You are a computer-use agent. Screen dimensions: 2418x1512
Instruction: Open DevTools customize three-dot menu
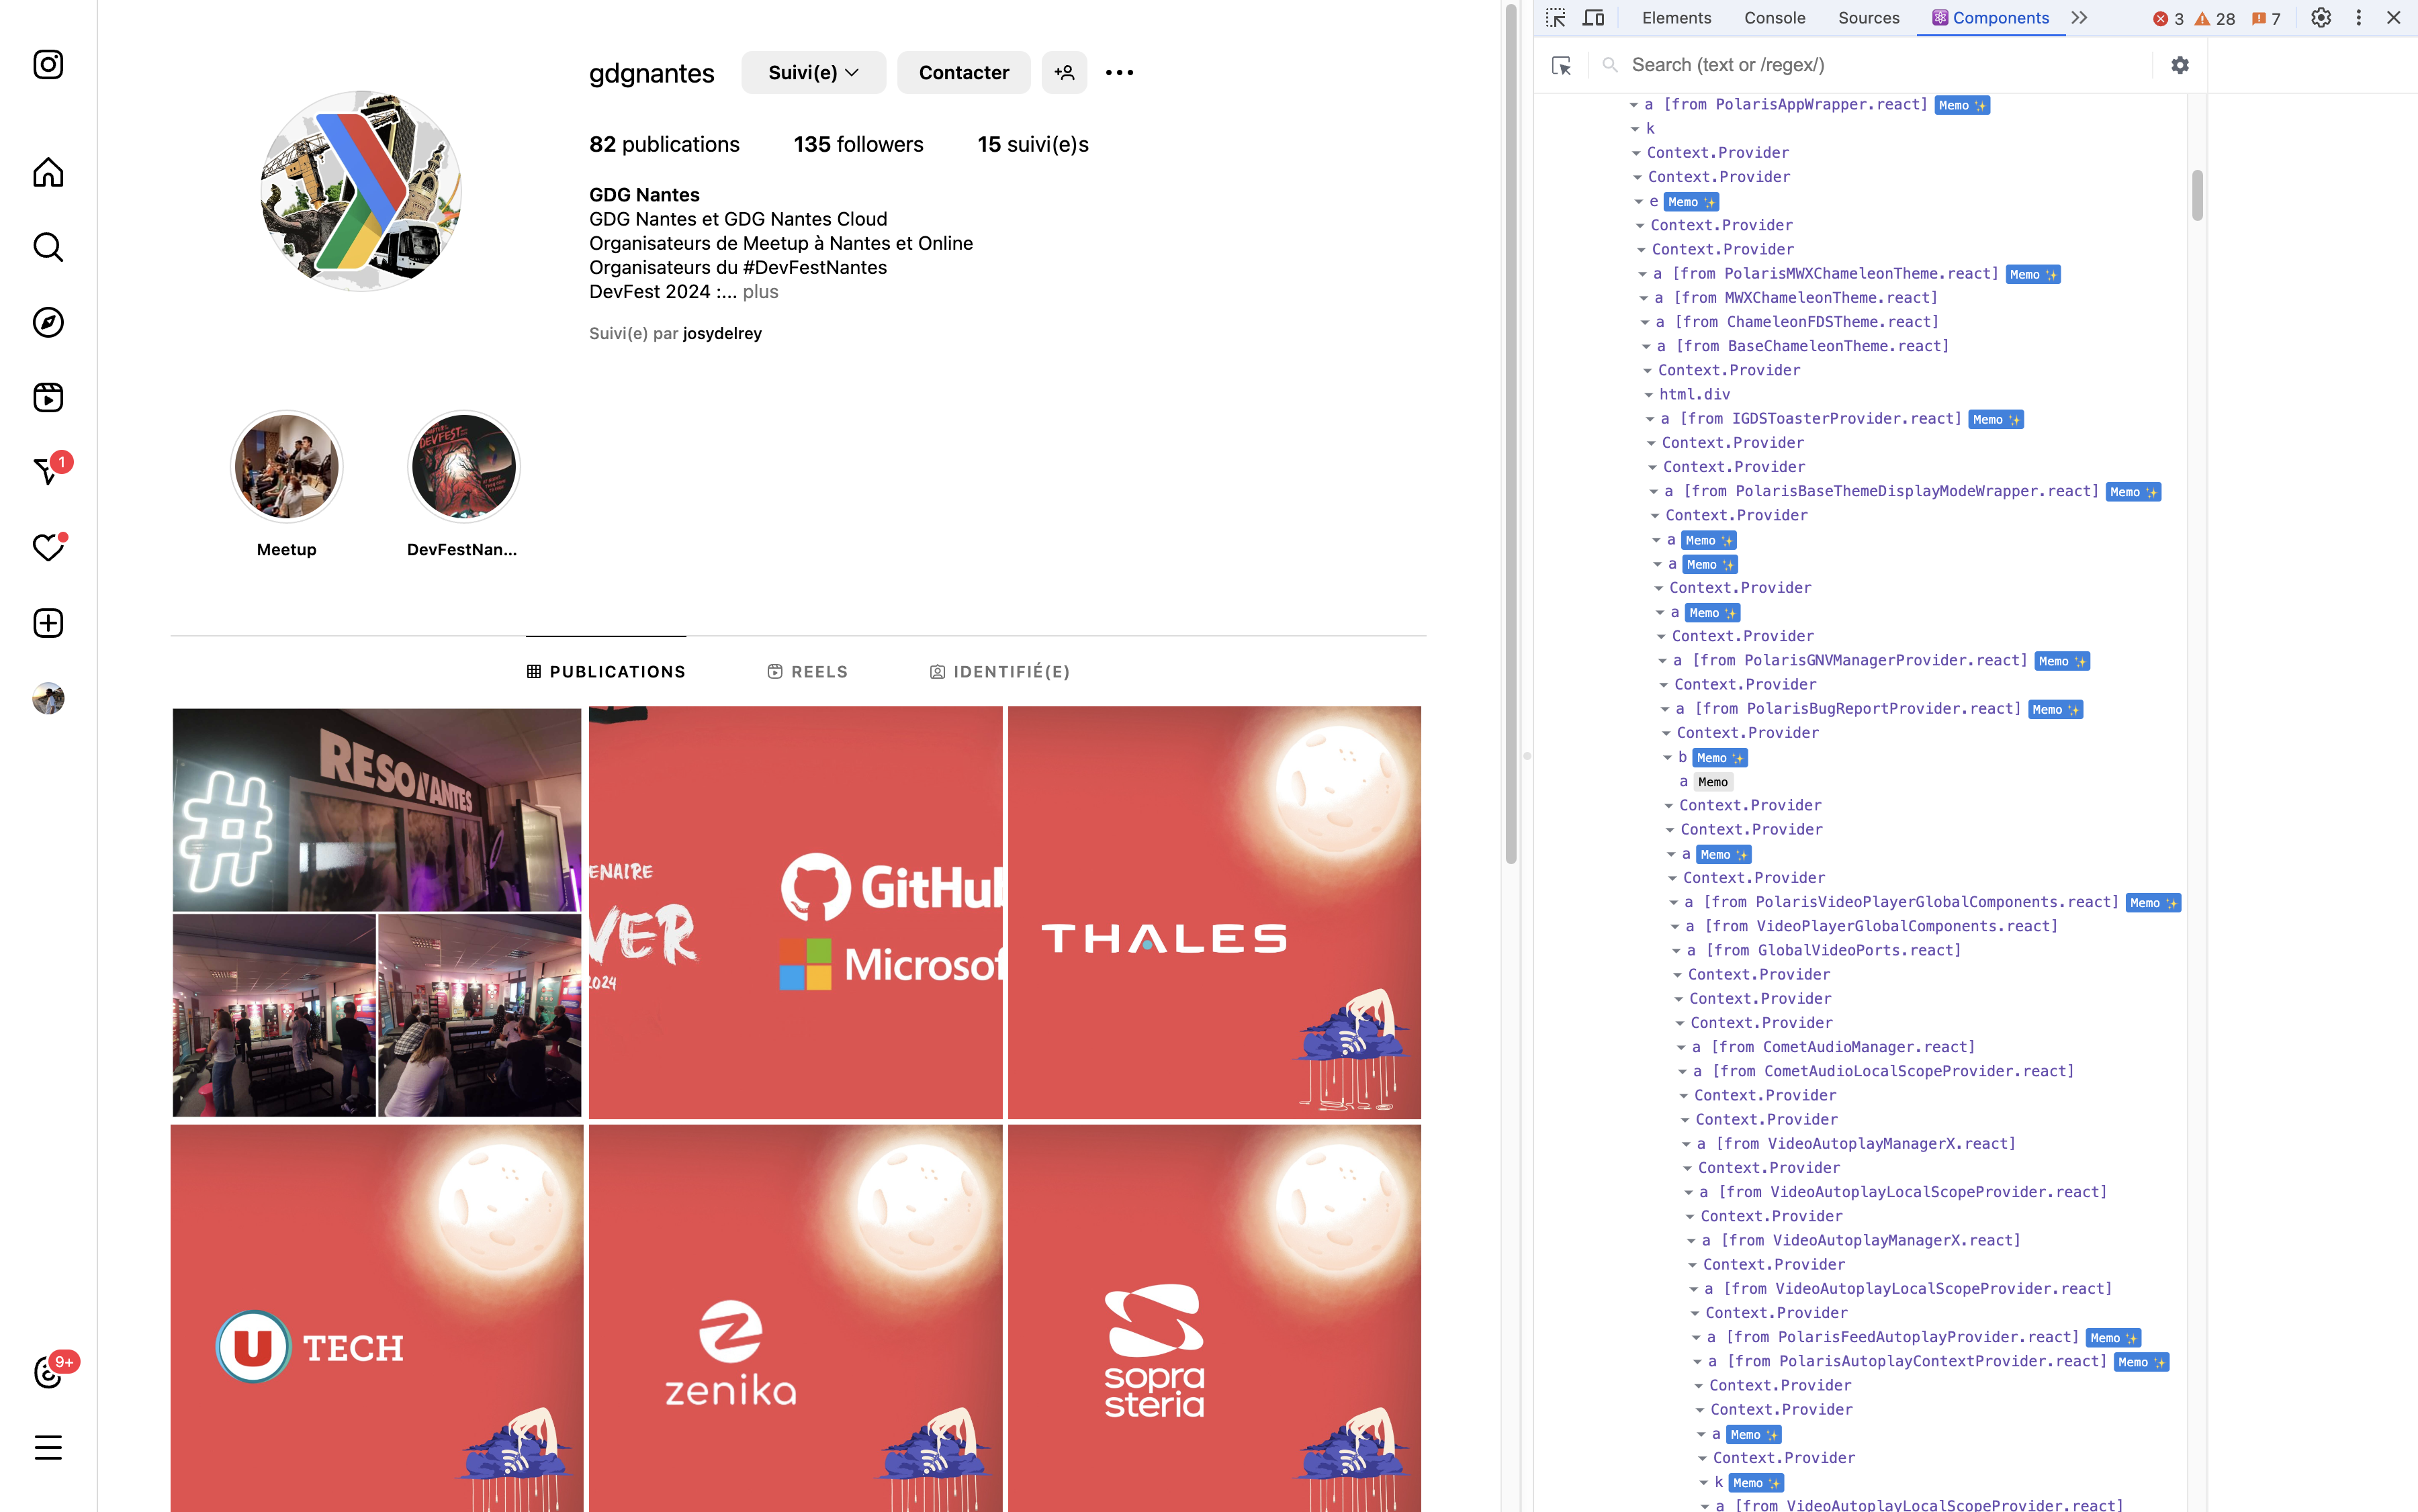pos(2358,18)
